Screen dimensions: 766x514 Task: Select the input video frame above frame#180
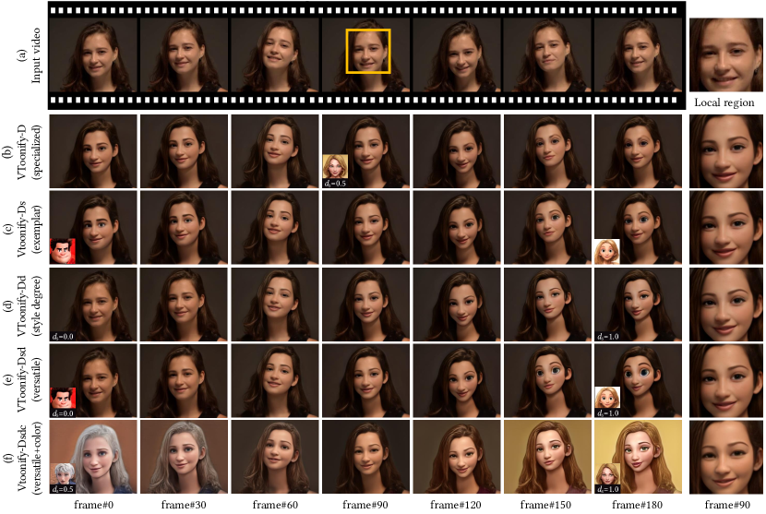point(638,54)
